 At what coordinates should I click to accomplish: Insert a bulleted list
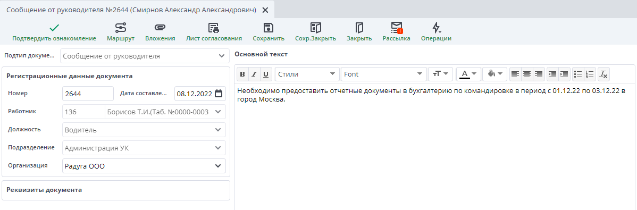click(x=578, y=74)
